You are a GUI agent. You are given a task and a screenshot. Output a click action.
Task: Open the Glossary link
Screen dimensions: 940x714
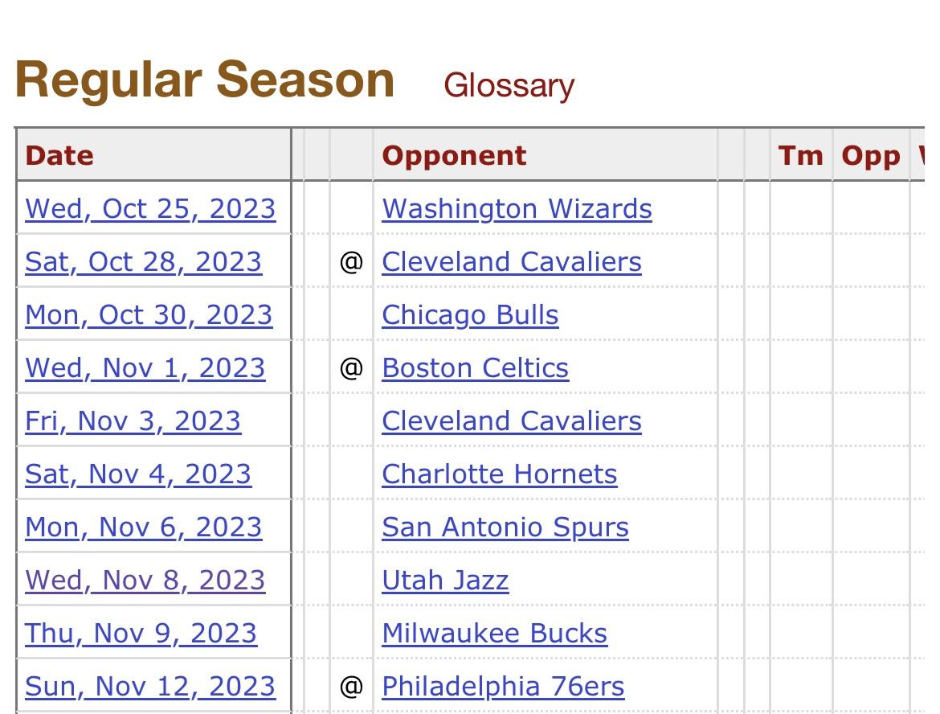(x=509, y=86)
